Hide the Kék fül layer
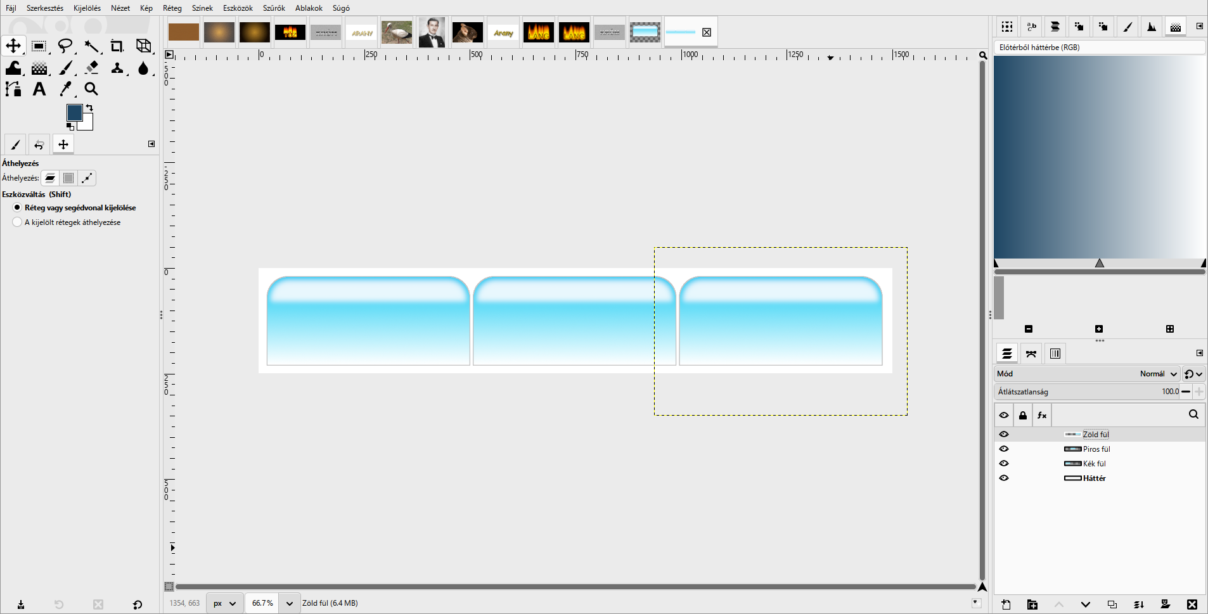Viewport: 1208px width, 614px height. [1004, 463]
